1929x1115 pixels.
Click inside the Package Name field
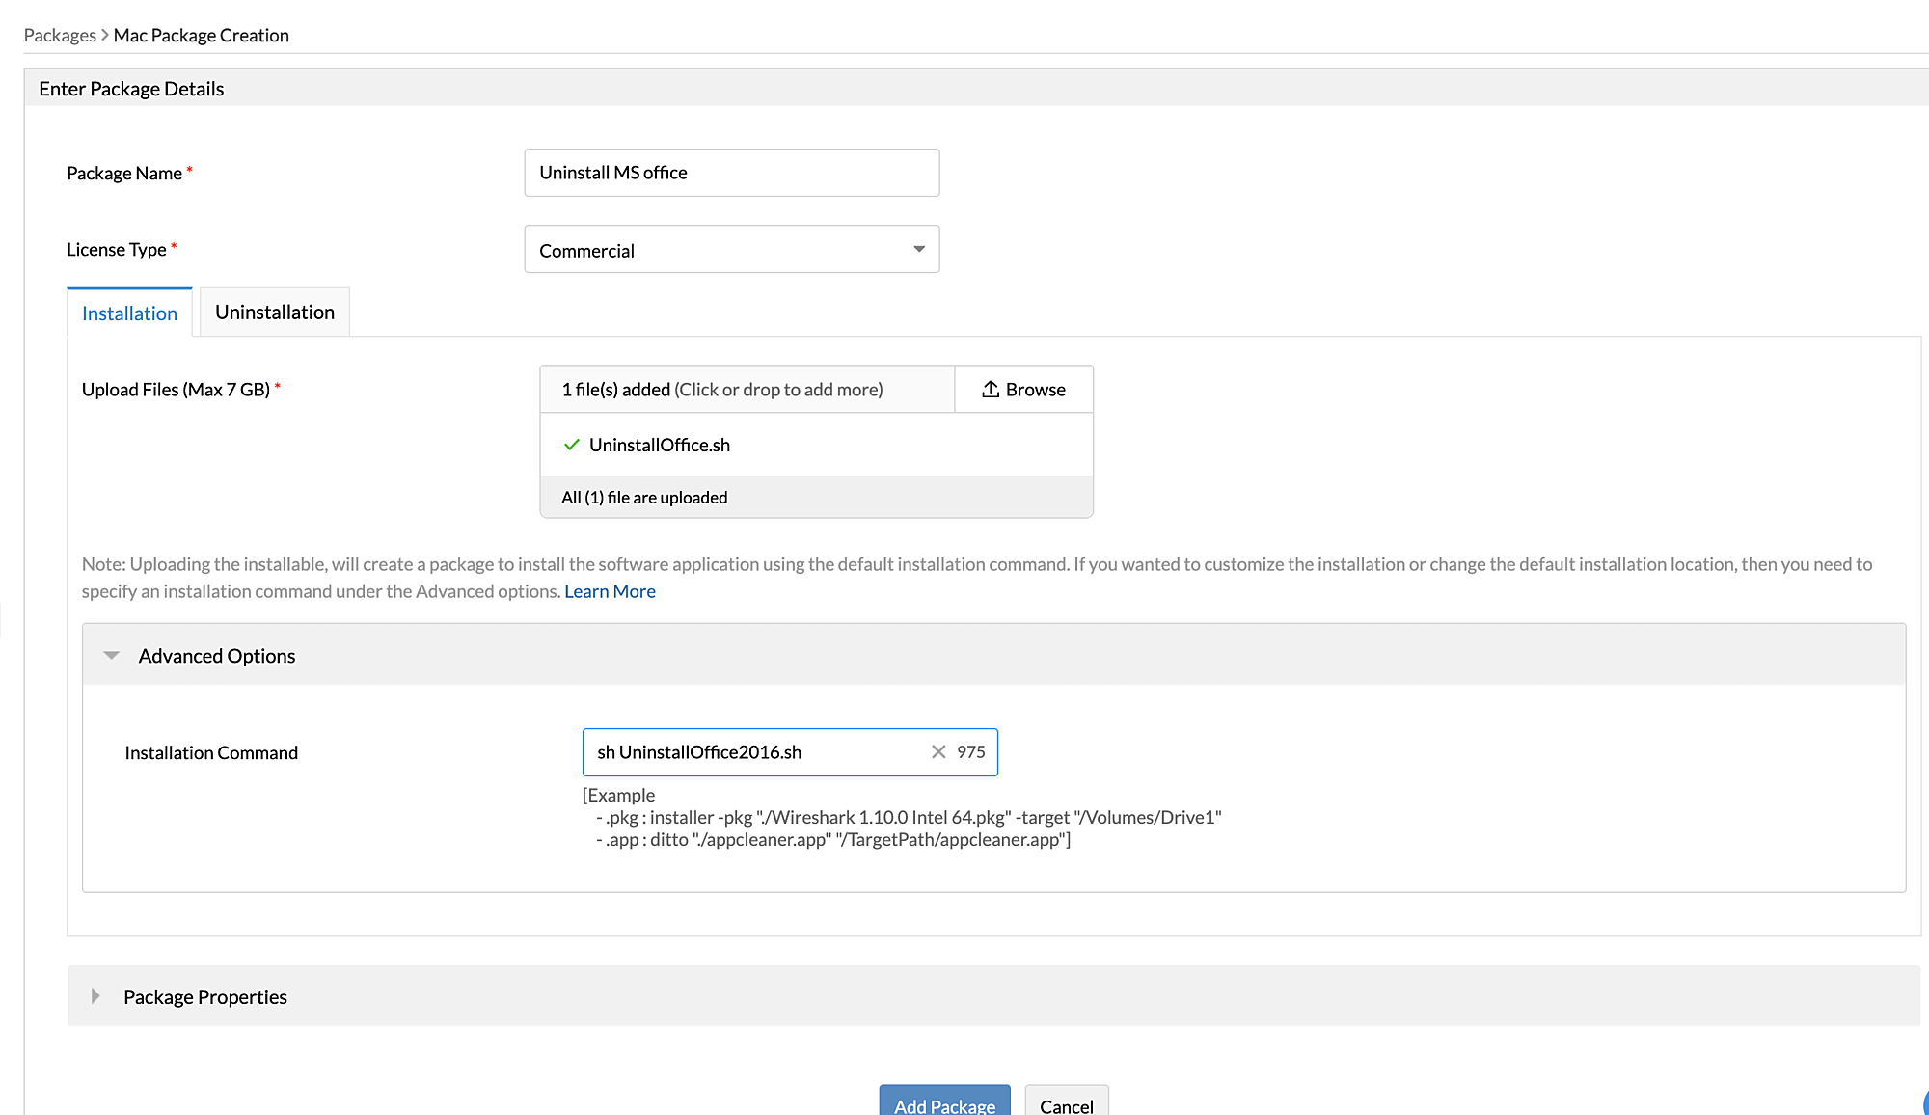coord(731,173)
